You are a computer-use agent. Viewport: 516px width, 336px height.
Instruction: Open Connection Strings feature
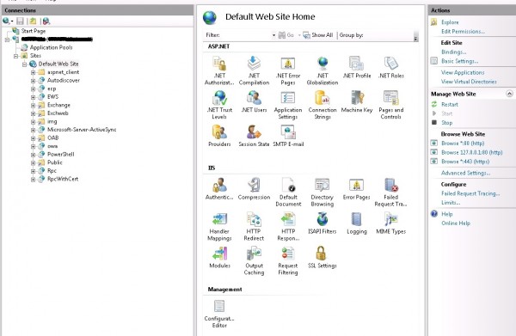click(x=322, y=105)
